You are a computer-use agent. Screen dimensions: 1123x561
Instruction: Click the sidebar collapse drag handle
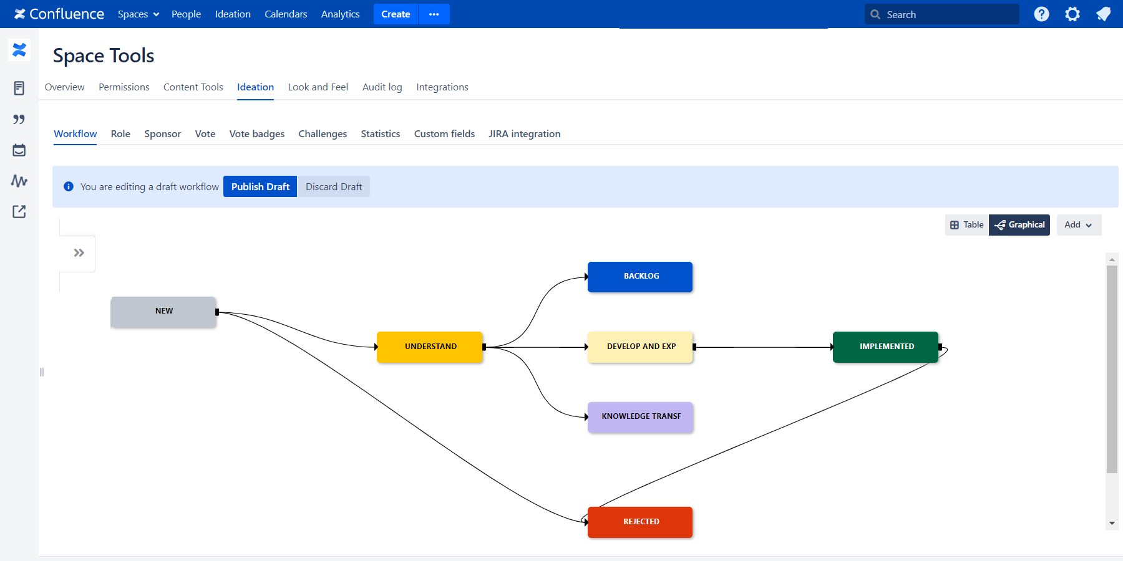(x=42, y=372)
